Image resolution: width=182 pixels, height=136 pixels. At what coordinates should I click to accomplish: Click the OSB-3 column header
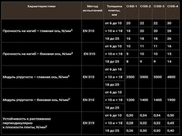tap(159, 6)
